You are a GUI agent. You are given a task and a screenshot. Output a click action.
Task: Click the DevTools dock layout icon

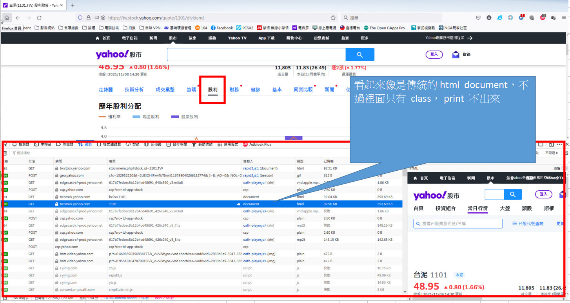coord(541,144)
